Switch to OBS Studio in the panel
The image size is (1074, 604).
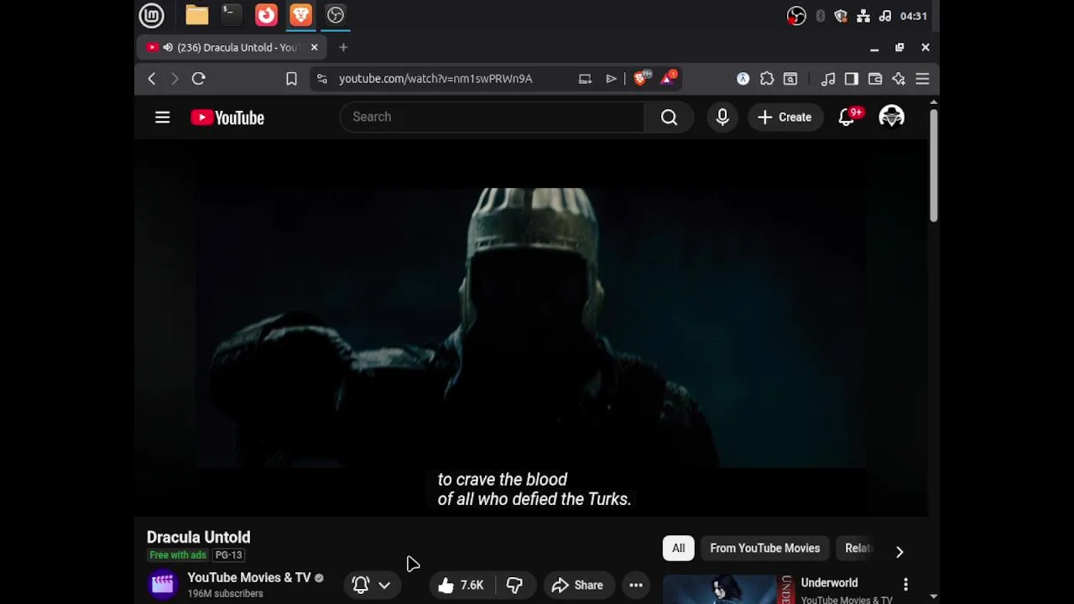336,15
